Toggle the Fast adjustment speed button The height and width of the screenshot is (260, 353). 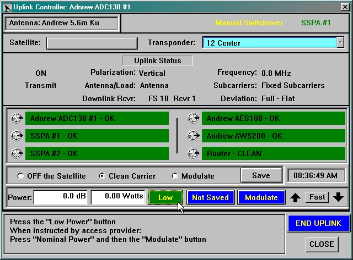(317, 197)
